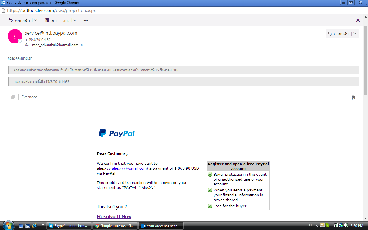Click the follow-up flag status notice bar
Viewport: 368px width, 230px height.
(x=183, y=70)
